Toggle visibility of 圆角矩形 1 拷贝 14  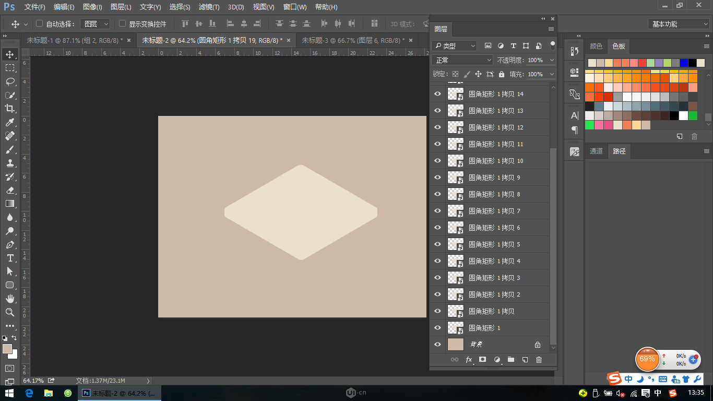tap(437, 93)
